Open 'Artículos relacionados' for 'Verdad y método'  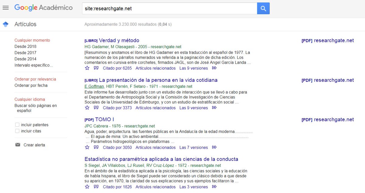click(x=156, y=68)
